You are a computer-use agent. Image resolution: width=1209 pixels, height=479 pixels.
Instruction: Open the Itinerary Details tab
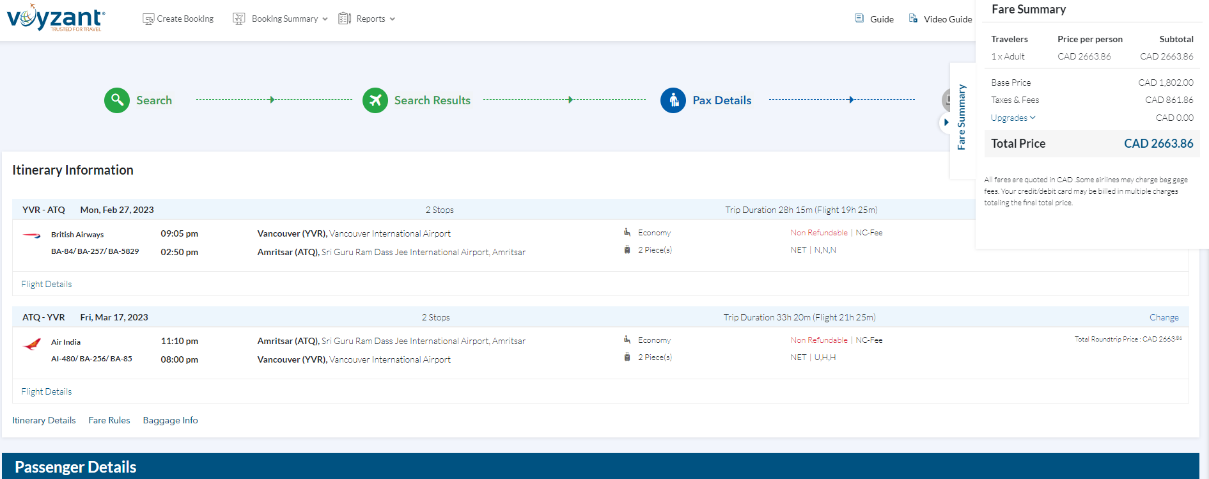point(44,420)
